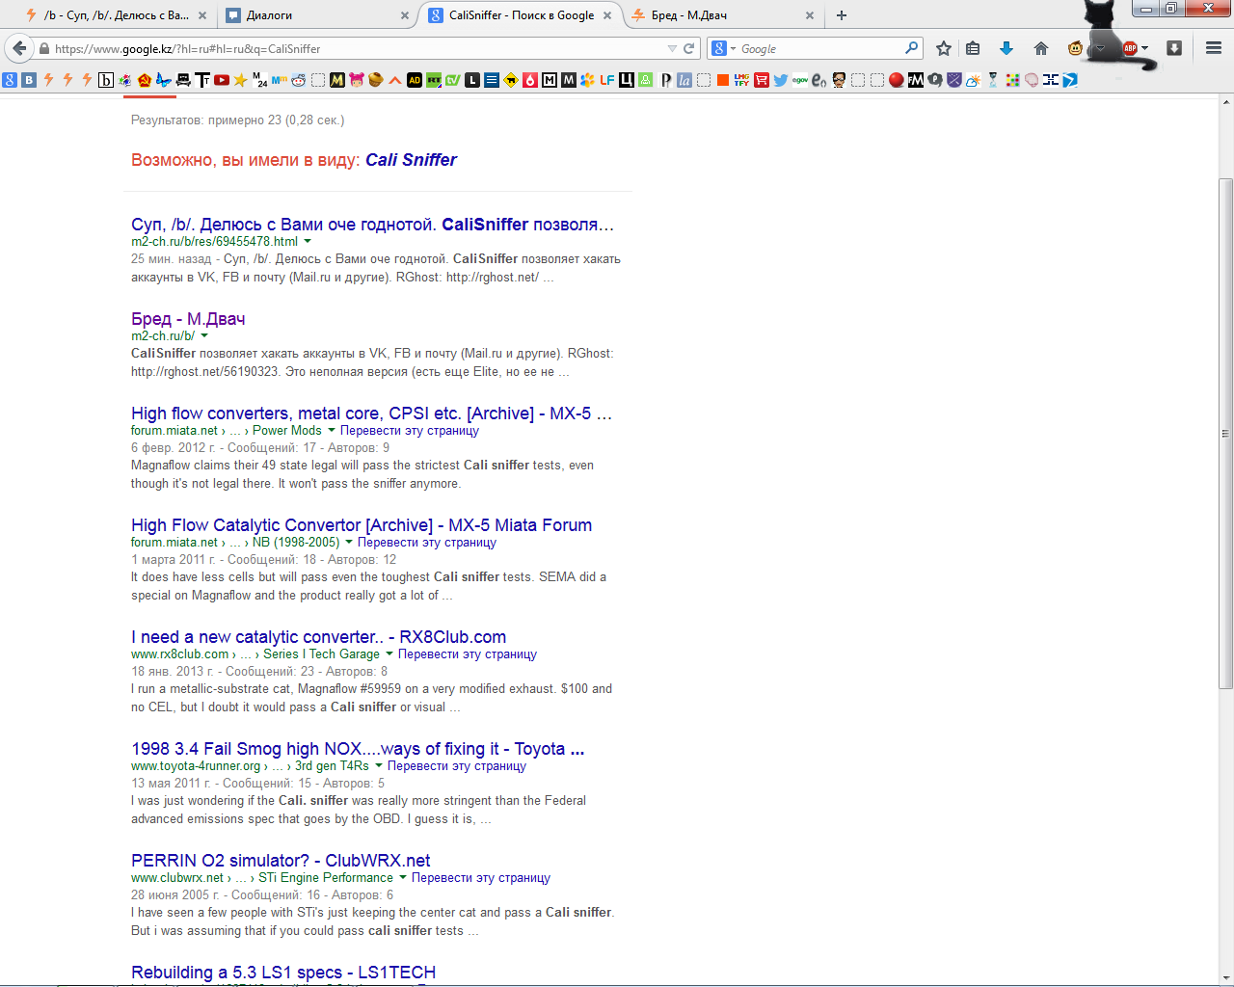Bookmark this page with the star icon
The image size is (1234, 987).
coord(944,48)
